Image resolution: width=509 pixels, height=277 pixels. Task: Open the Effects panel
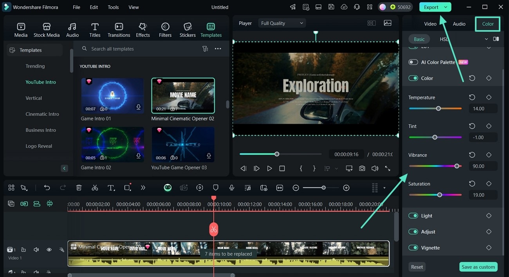(x=143, y=30)
